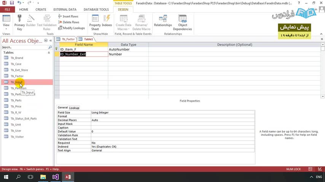This screenshot has width=325, height=182.
Task: Click the Undo arrow icon
Action: [x=19, y=3]
